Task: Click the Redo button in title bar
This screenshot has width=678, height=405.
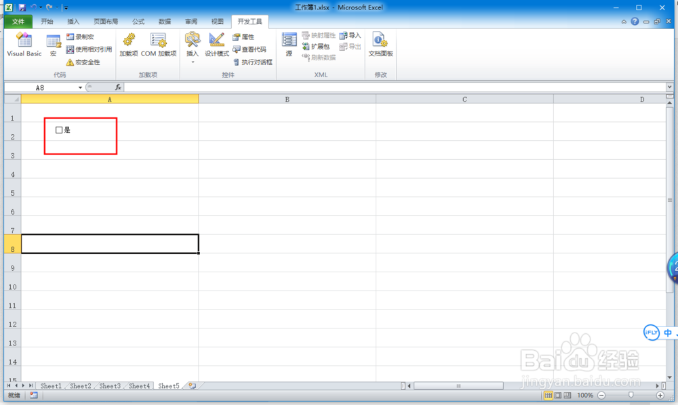Action: pos(49,7)
